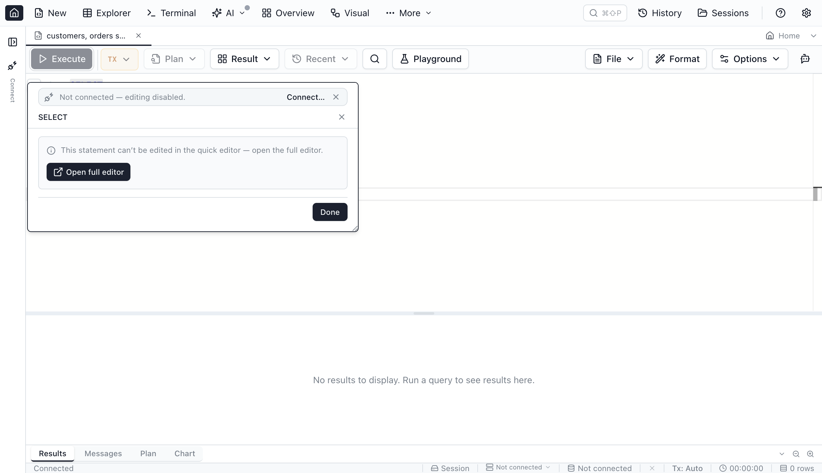Switch to the bottom Plan tab
Screen dimensions: 822x473
pos(148,454)
